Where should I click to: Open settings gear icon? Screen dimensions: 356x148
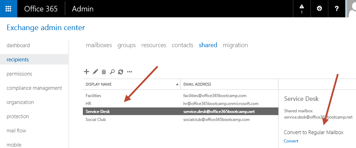click(319, 9)
